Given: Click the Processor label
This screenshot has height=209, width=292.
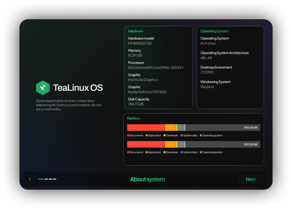Looking at the screenshot, I should point(136,63).
